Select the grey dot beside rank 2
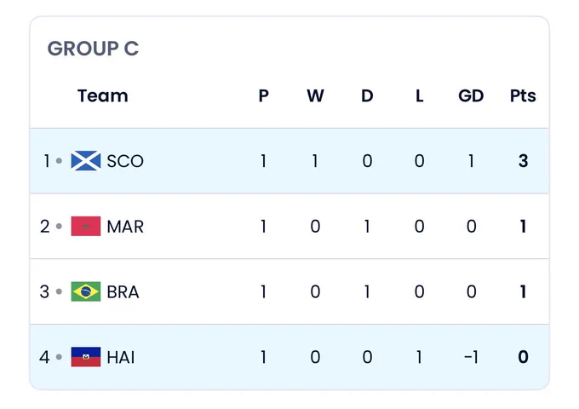 tap(59, 226)
